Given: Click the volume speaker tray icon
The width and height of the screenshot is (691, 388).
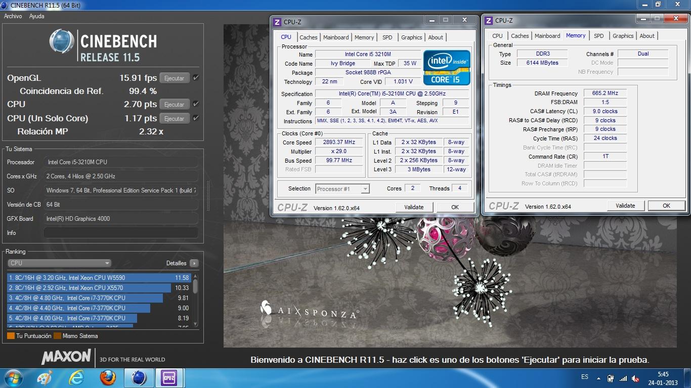Looking at the screenshot, I should pos(635,378).
